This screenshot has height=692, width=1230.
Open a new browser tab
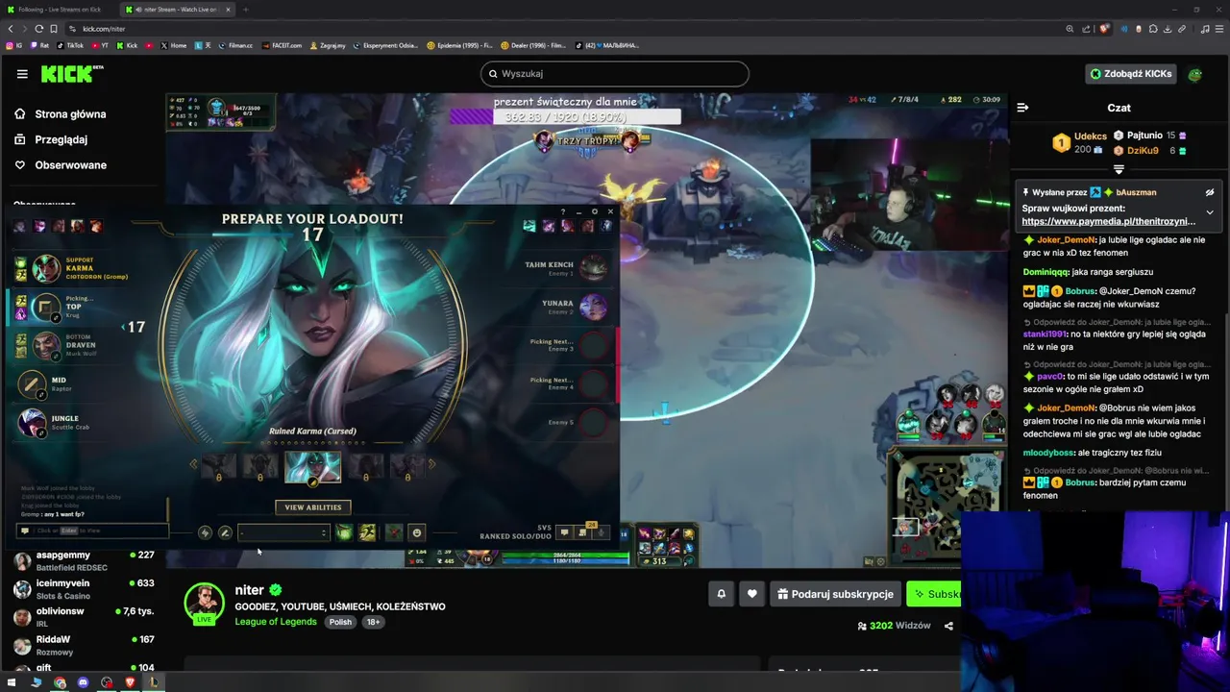coord(245,10)
